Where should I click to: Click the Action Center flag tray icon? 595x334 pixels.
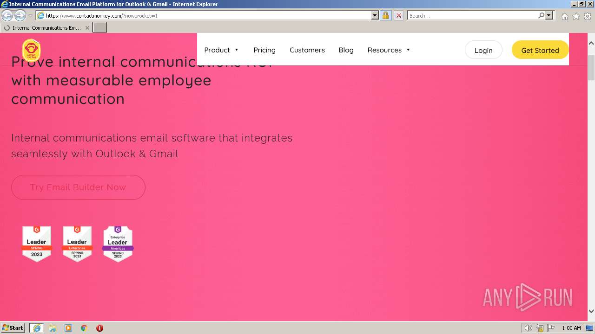point(551,328)
